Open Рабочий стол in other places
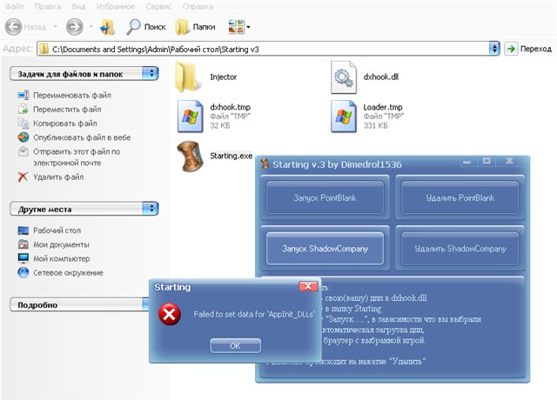This screenshot has height=400, width=557. point(57,230)
